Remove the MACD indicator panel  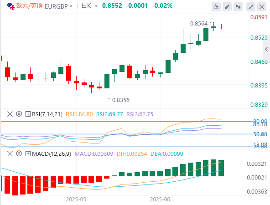coord(10,154)
